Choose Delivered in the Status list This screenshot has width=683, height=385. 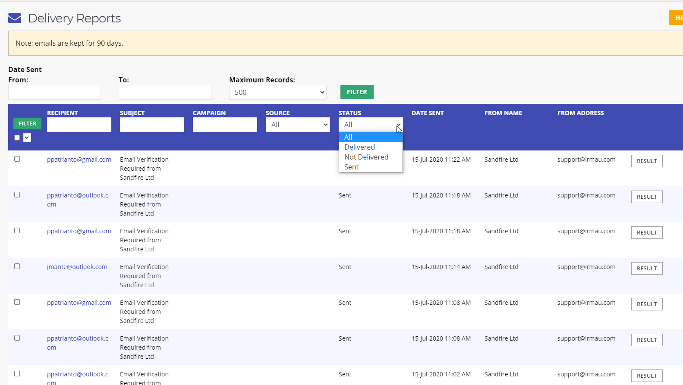pos(371,147)
